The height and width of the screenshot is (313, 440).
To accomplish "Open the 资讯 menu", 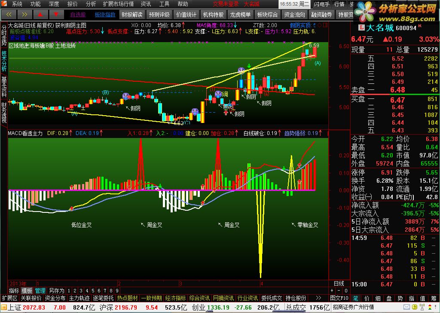I will click(146, 4).
